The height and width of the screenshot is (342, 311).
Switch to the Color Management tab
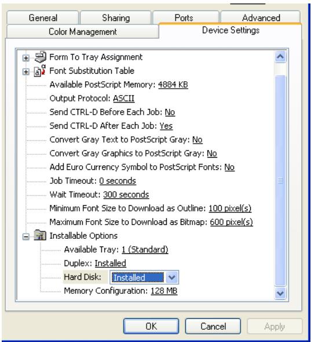[83, 32]
